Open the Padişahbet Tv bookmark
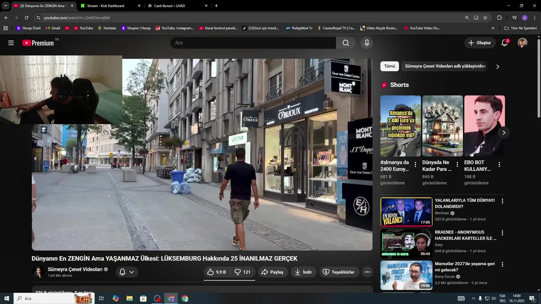Image resolution: width=541 pixels, height=304 pixels. tap(299, 28)
